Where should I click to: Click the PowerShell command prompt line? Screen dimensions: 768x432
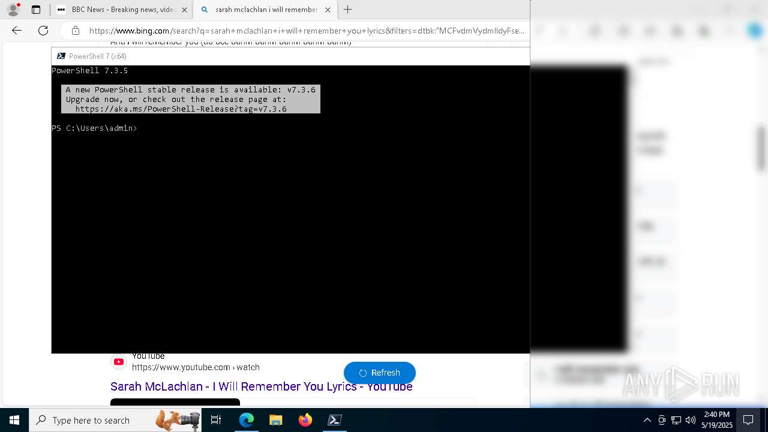coord(94,128)
